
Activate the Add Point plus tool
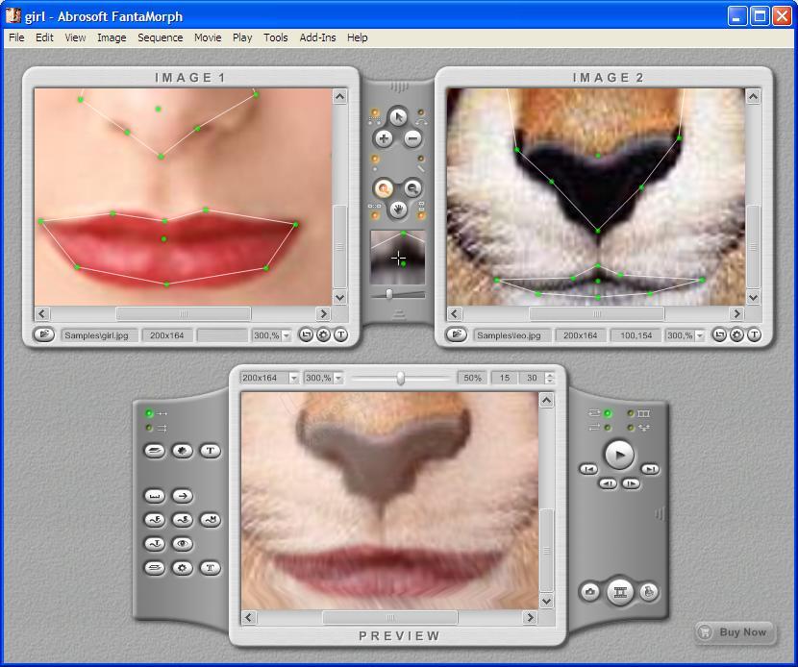tap(384, 137)
